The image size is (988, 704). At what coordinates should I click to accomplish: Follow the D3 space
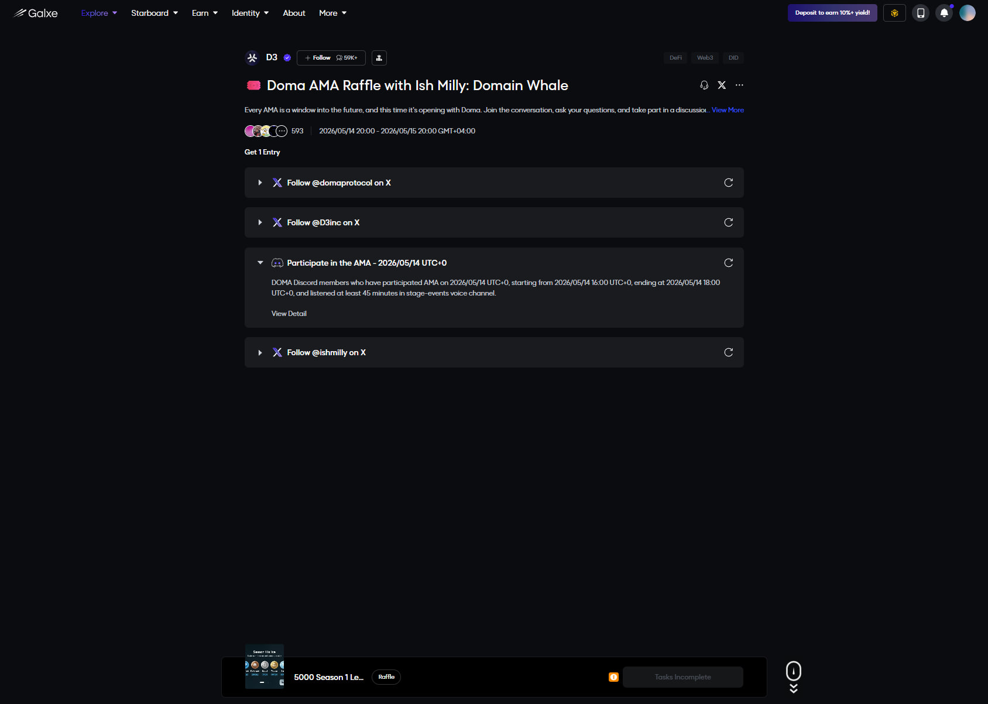click(x=318, y=58)
